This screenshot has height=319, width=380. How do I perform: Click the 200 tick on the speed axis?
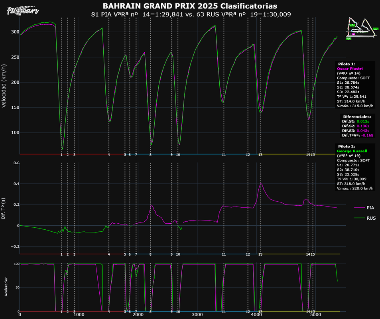[x=15, y=82]
